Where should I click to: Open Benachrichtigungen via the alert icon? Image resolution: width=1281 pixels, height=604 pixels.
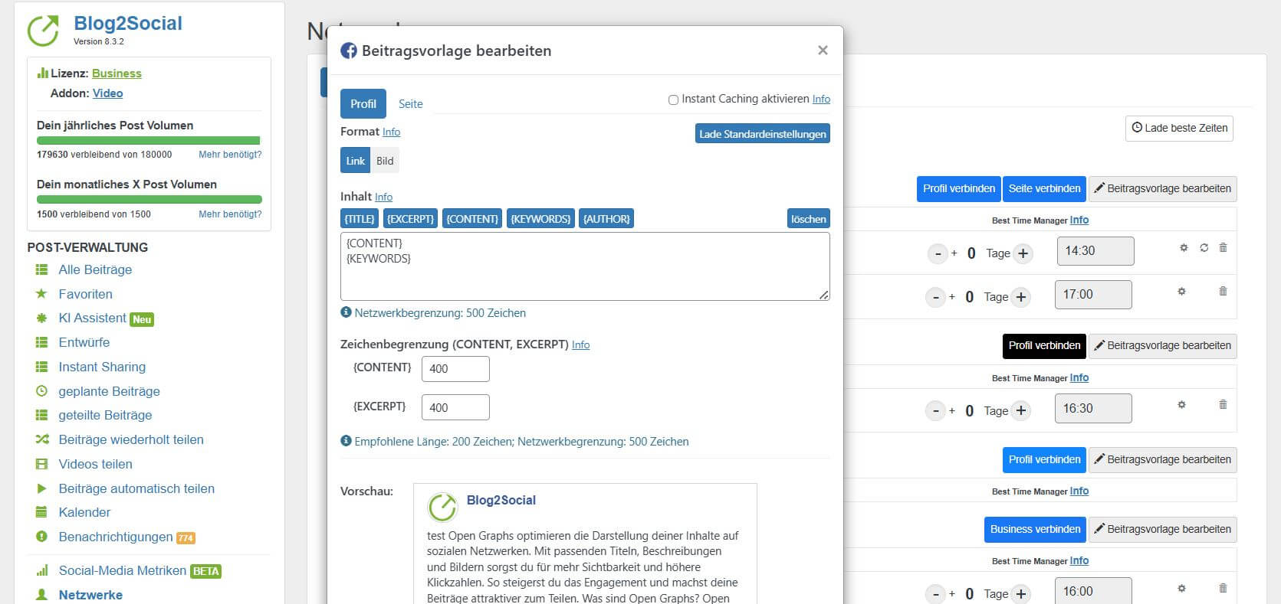[41, 537]
